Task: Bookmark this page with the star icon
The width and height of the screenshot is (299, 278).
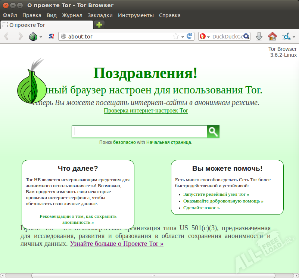Action: (176, 37)
